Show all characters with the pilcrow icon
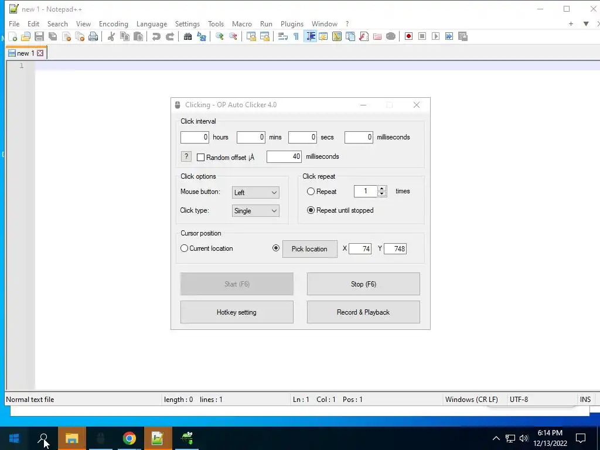The image size is (600, 450). 296,36
